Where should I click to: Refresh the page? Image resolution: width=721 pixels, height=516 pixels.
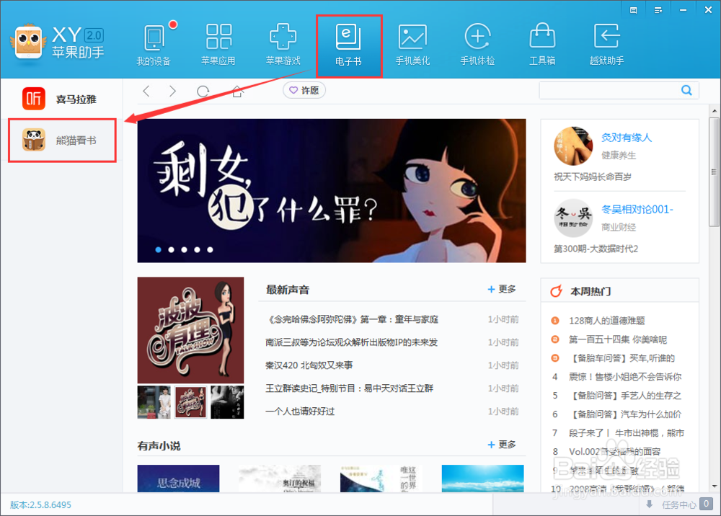203,92
